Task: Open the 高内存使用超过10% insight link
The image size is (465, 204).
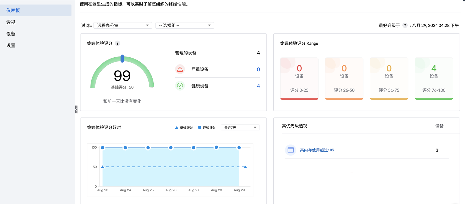Action: (317, 150)
